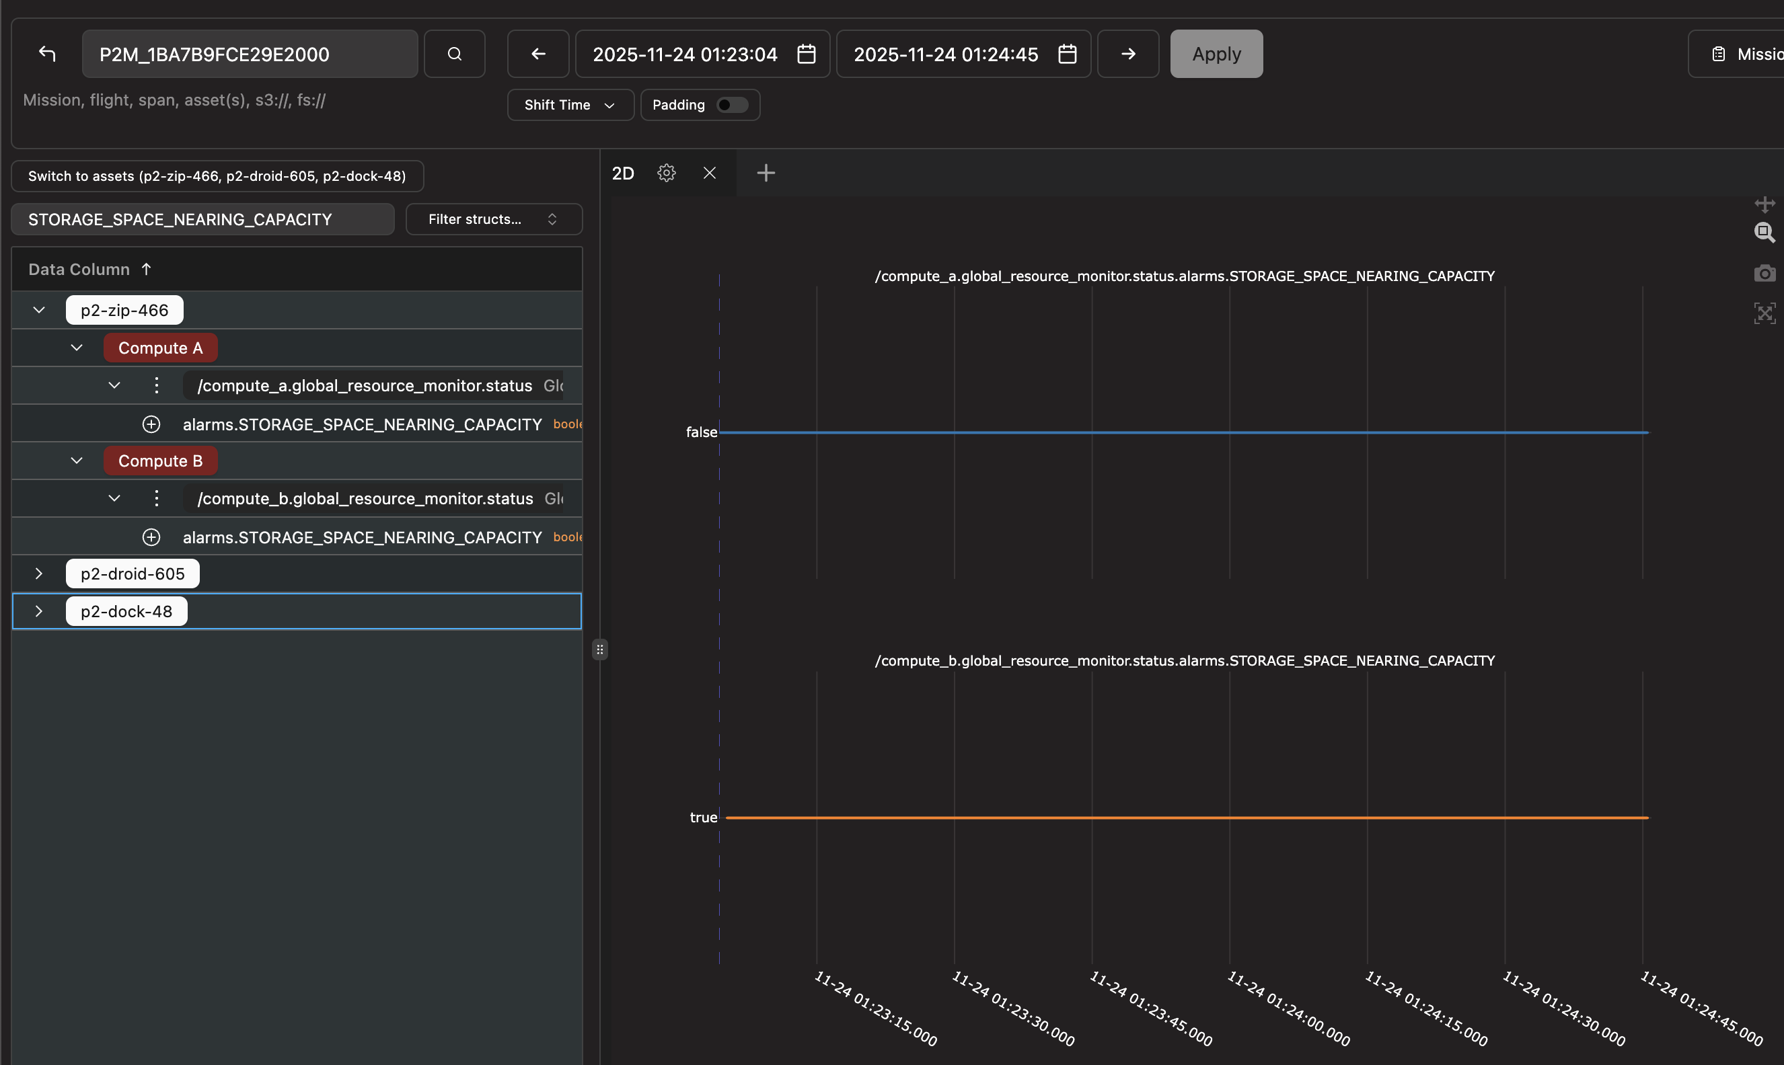Screen dimensions: 1784x1065
Task: Toggle the Padding switch
Action: pos(733,105)
